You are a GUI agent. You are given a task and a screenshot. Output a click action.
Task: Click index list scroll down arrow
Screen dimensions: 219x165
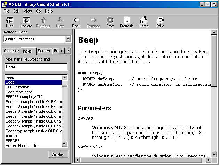click(64, 144)
